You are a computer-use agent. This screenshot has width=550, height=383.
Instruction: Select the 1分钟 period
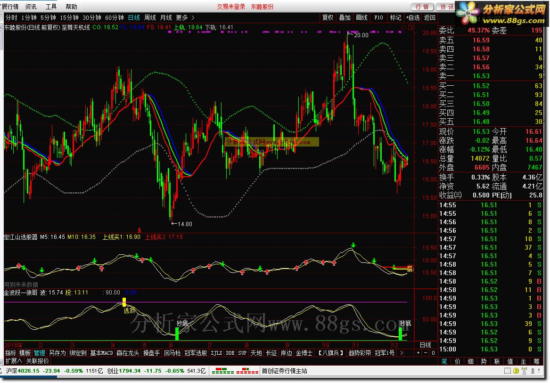29,17
